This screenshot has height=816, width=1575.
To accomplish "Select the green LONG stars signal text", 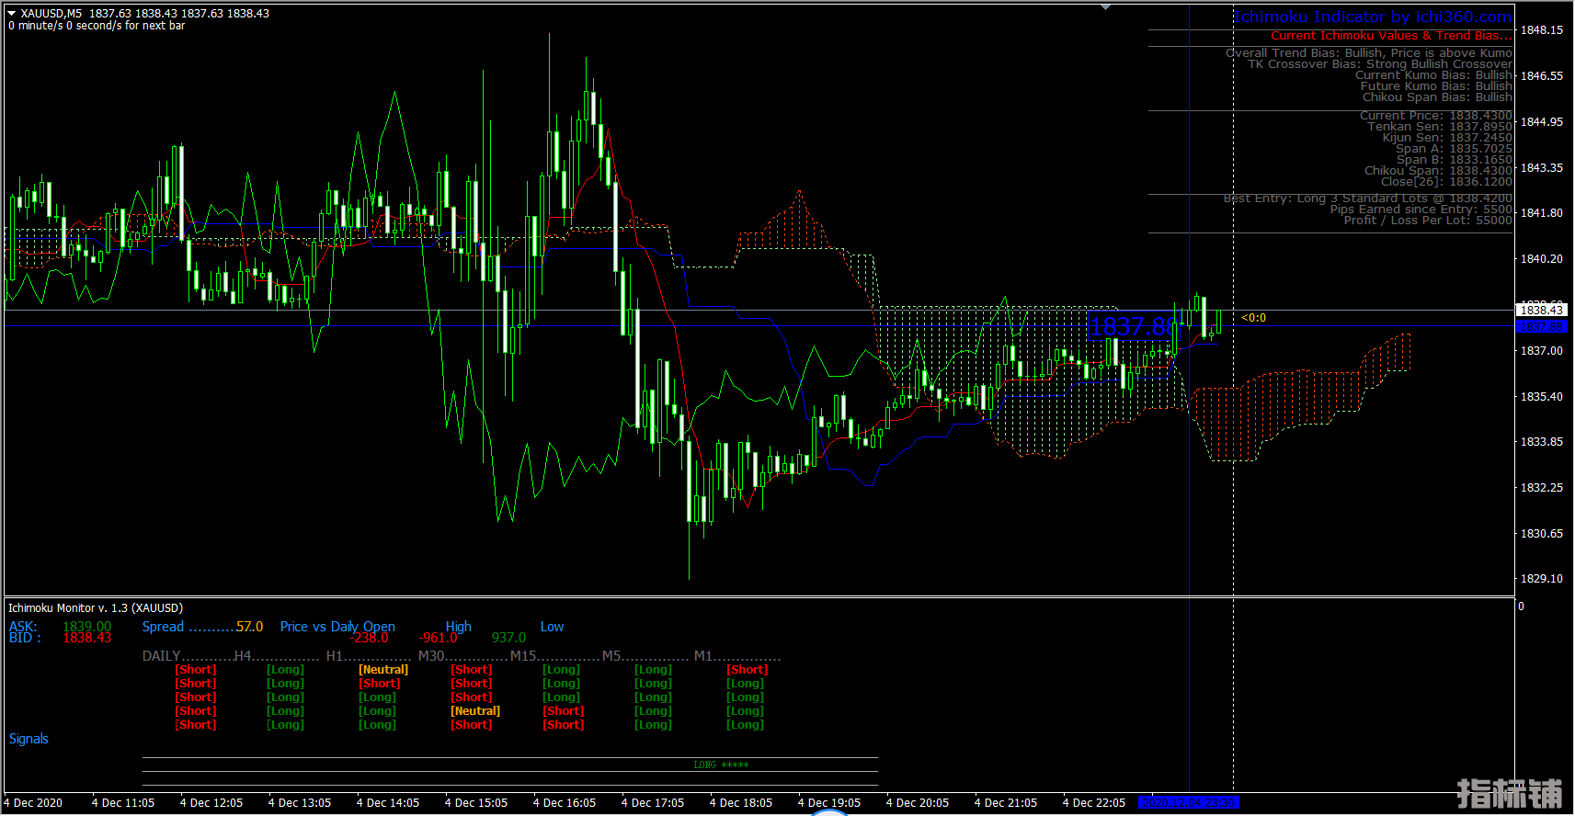I will click(x=721, y=765).
